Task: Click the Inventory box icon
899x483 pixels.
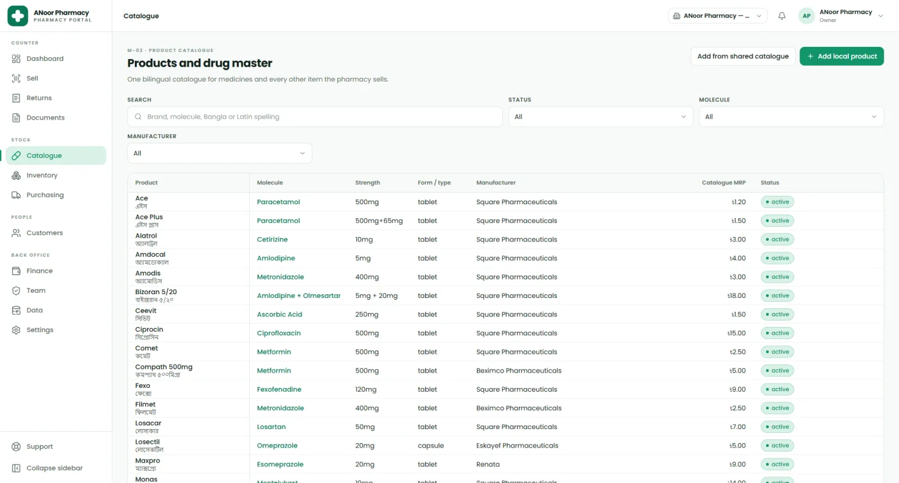Action: point(17,175)
